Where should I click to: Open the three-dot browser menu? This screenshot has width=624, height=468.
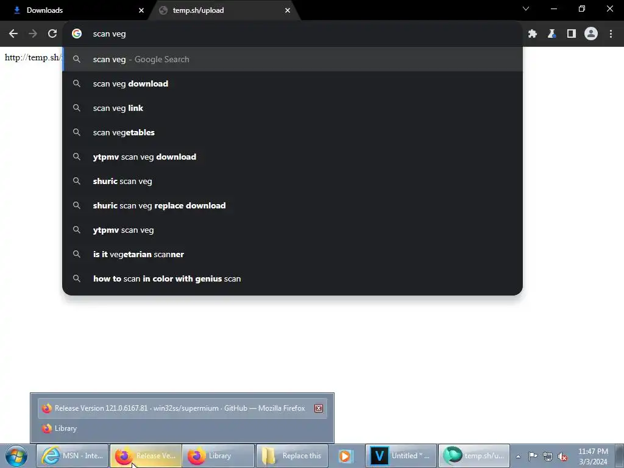(x=611, y=34)
